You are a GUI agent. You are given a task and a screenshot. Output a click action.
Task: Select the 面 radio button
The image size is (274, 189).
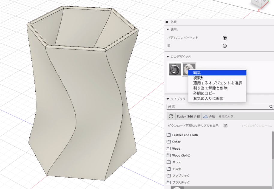point(225,46)
